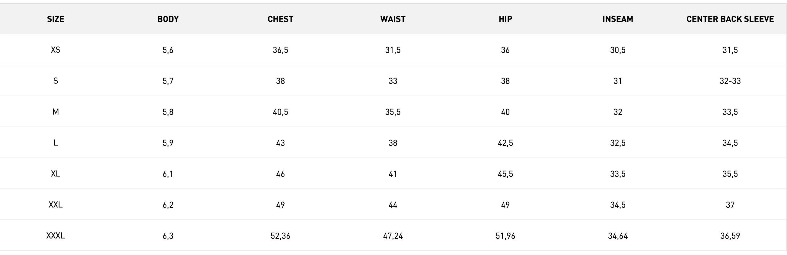Click the CENTER BACK SLEEVE header
787x255 pixels.
(730, 19)
